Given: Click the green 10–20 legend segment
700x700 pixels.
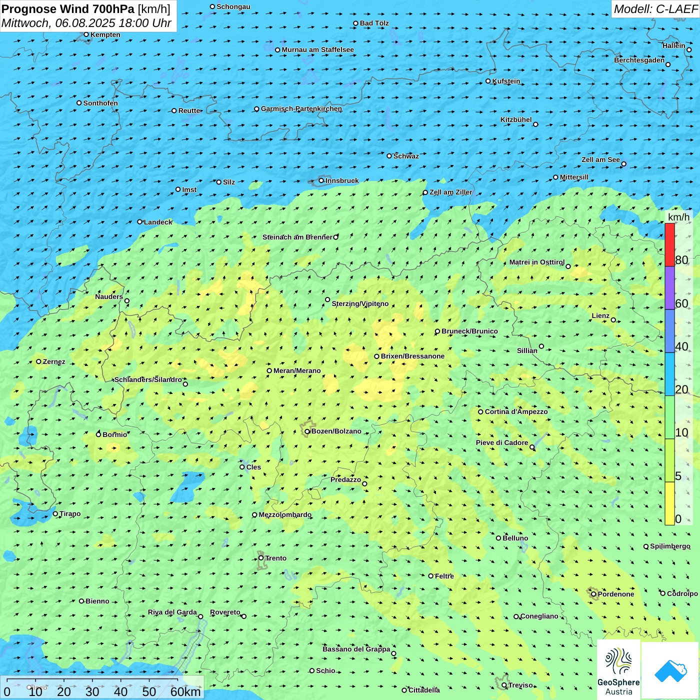Looking at the screenshot, I should [x=669, y=417].
